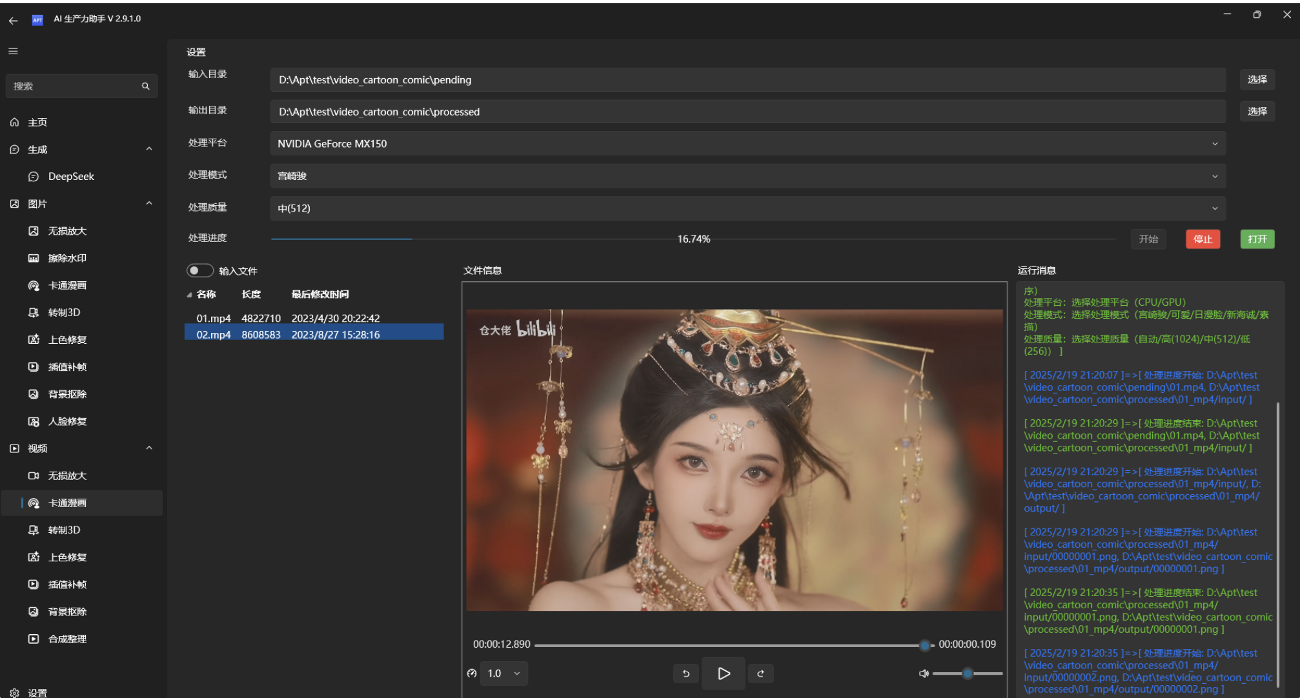This screenshot has height=698, width=1300.
Task: Click the 输出目录 path field
Action: click(x=747, y=112)
